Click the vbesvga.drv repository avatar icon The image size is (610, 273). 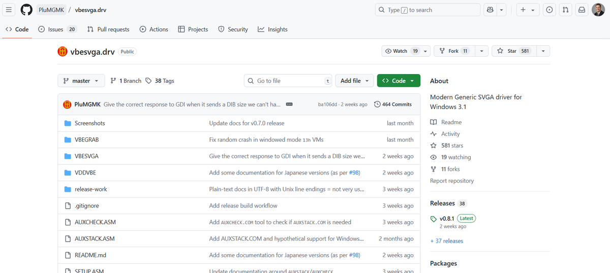pyautogui.click(x=63, y=51)
